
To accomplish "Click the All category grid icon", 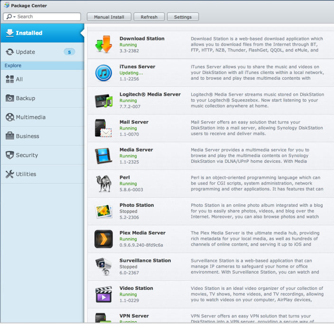I will 10,79.
